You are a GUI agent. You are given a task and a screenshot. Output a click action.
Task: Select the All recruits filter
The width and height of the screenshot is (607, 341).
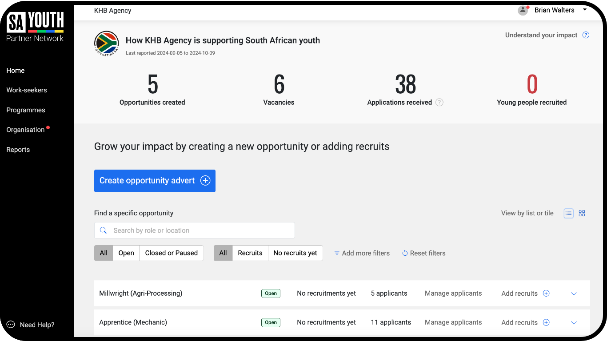tap(223, 253)
